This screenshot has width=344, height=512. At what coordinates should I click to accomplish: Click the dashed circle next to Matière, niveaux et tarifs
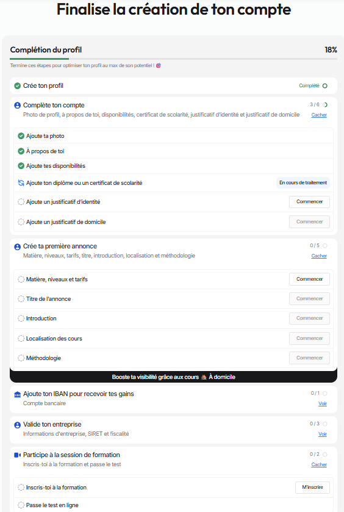pyautogui.click(x=21, y=279)
